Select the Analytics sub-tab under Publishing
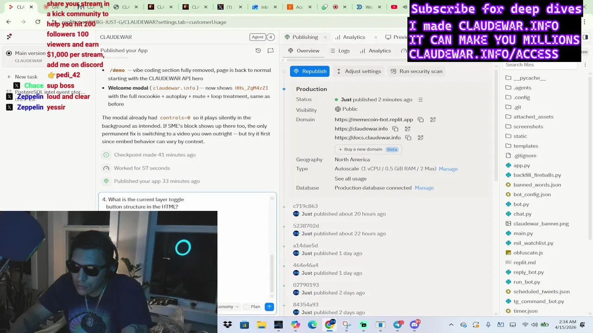Screen dimensions: 593x333 click(x=375, y=51)
